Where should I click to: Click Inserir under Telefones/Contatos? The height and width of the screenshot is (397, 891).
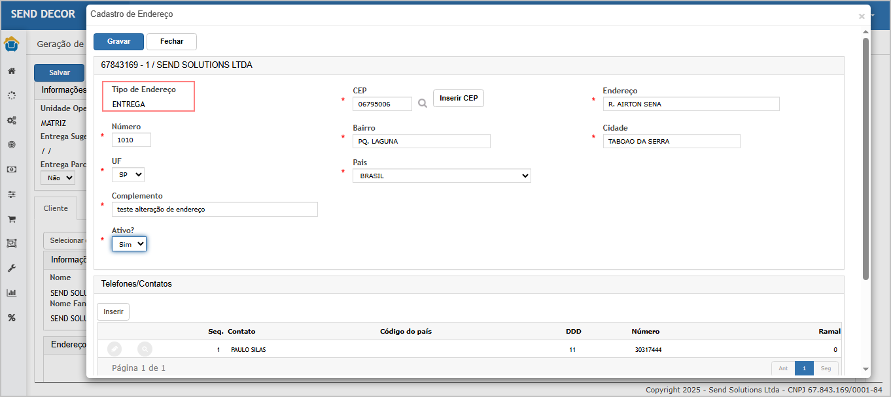tap(113, 311)
